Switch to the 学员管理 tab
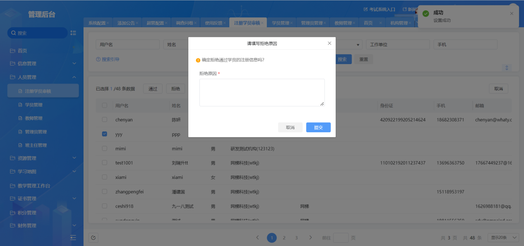 [280, 23]
